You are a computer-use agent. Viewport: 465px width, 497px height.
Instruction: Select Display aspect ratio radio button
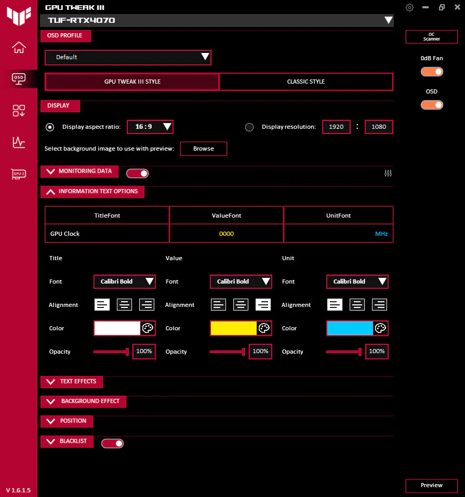pyautogui.click(x=50, y=127)
